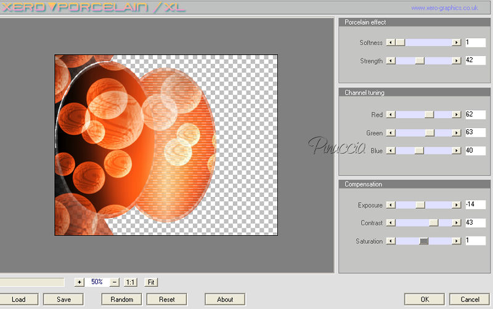Click the zoom out minus button
The height and width of the screenshot is (309, 493).
point(115,282)
